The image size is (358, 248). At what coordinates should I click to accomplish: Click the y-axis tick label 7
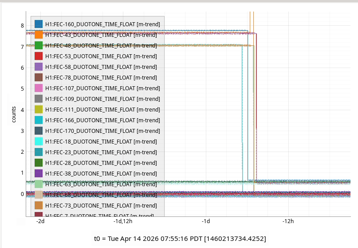pyautogui.click(x=22, y=47)
